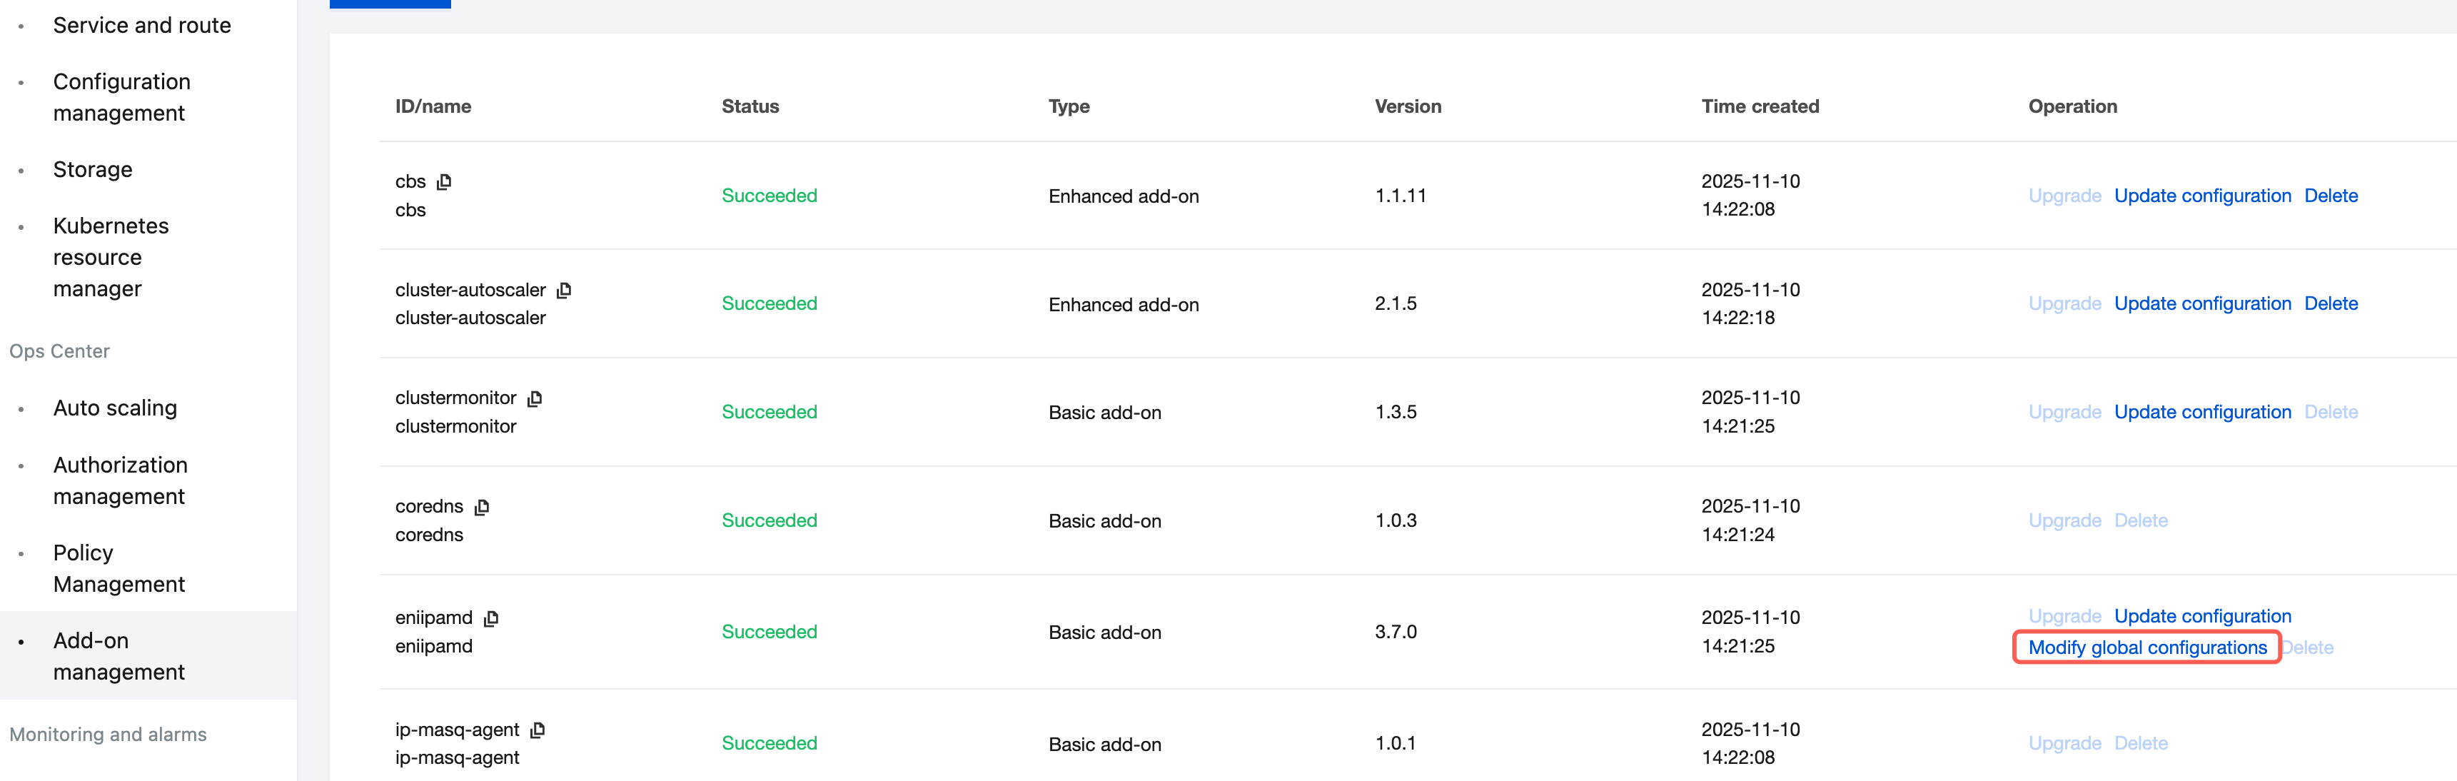This screenshot has width=2457, height=781.
Task: Go to Storage section
Action: tap(93, 170)
